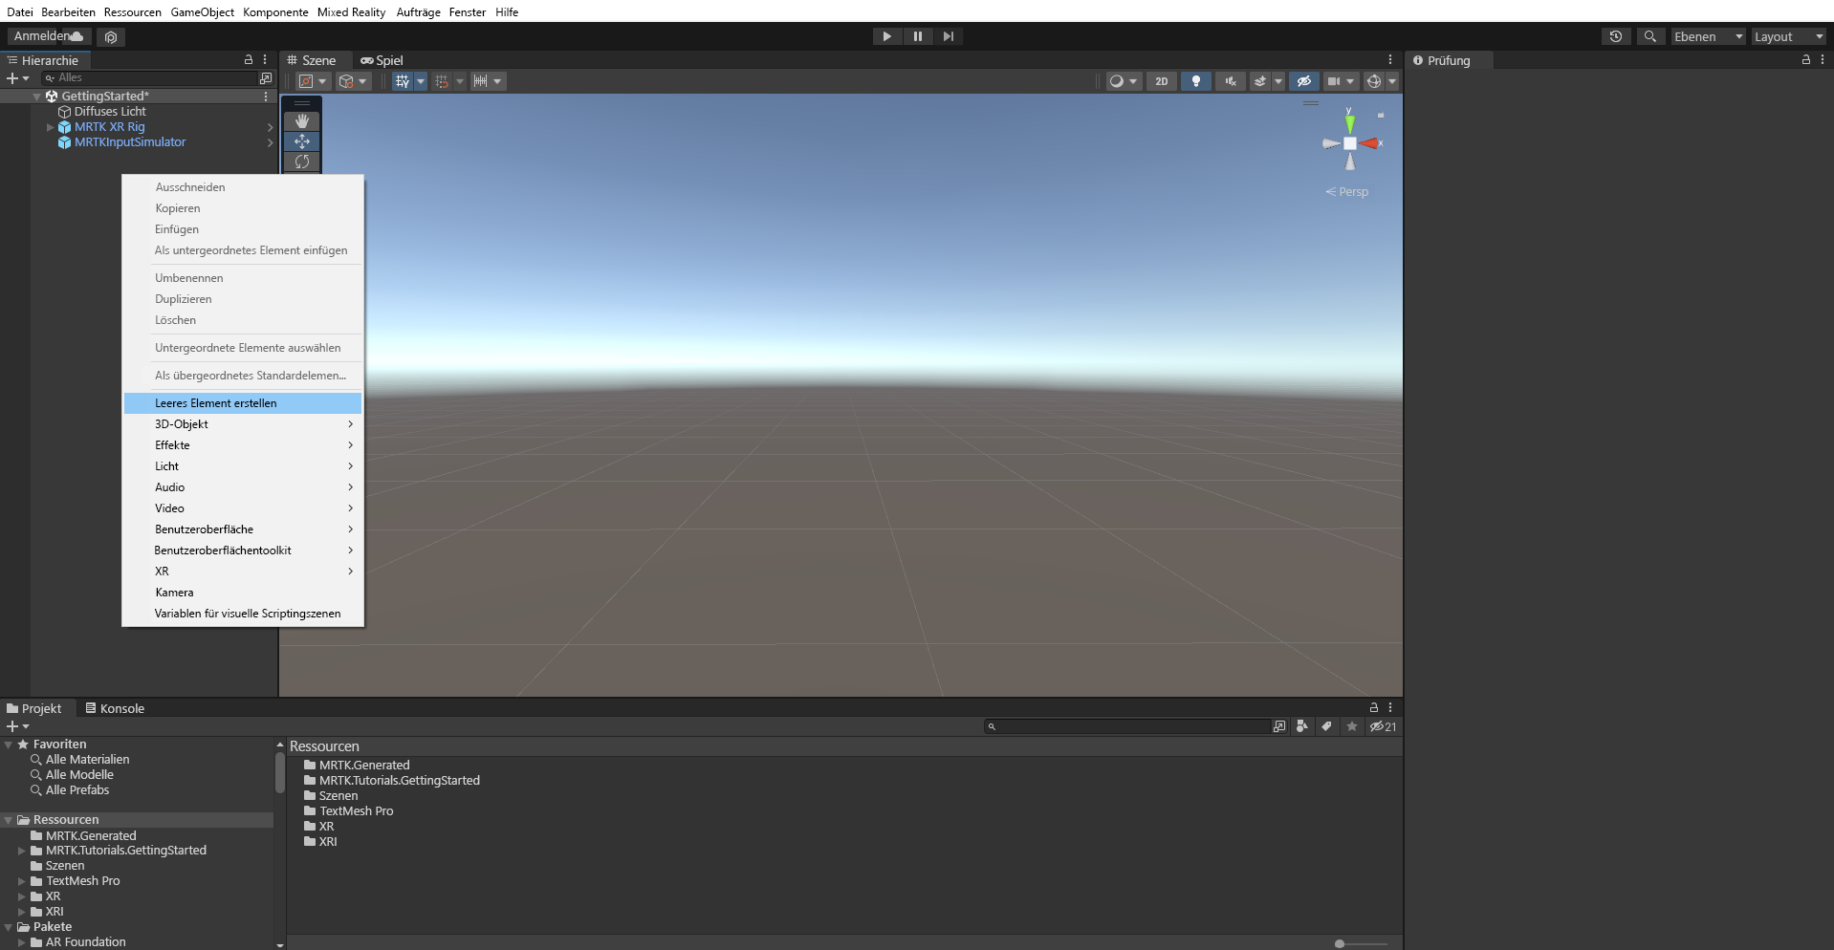Click the Project search field
The image size is (1834, 950).
tap(1128, 726)
